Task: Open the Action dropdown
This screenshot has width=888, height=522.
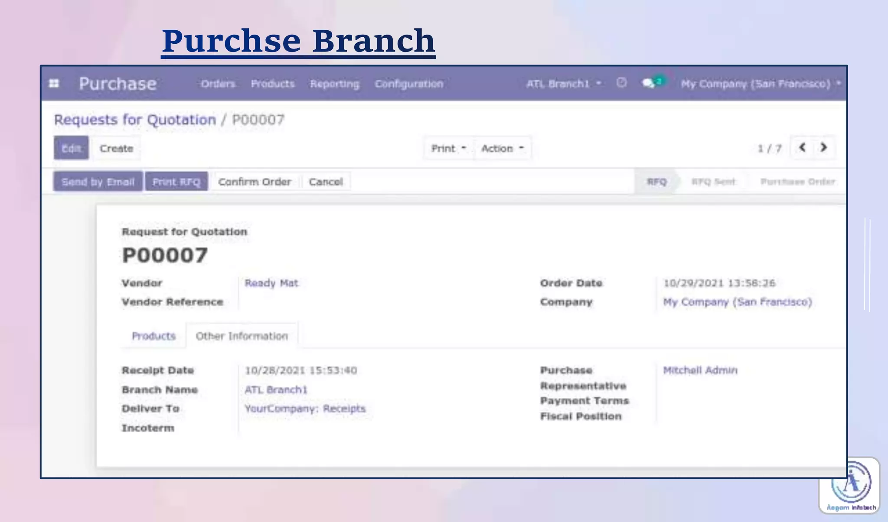Action: tap(503, 149)
